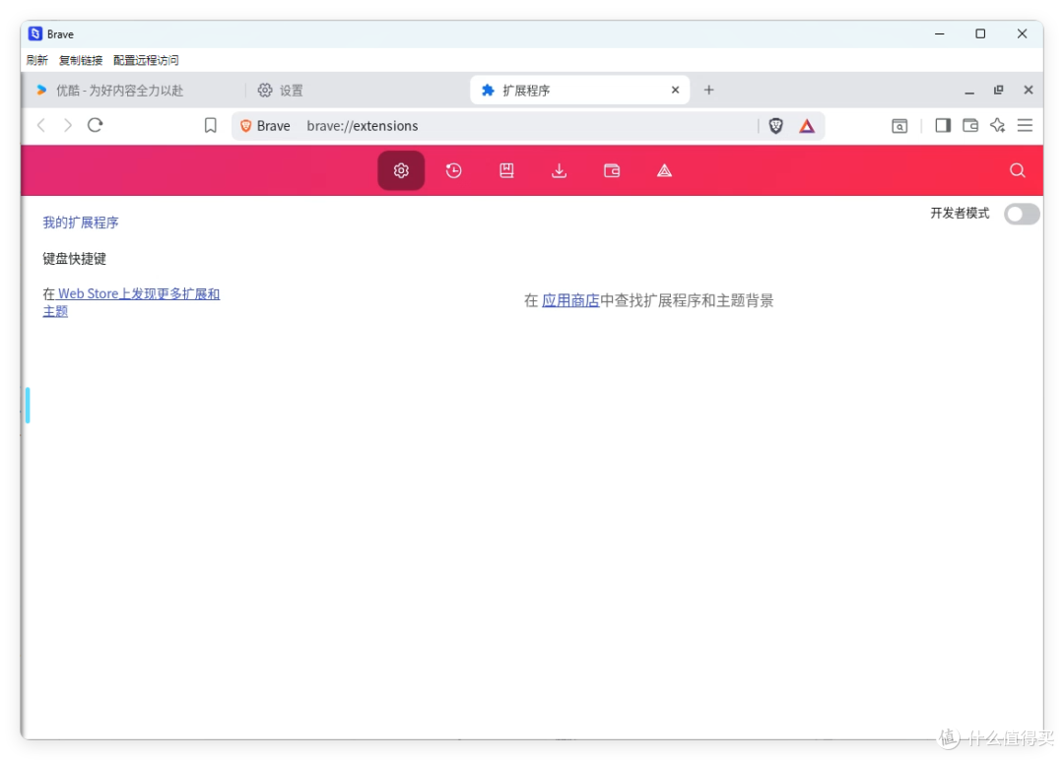Open Brave Wallet from browser toolbar

pyautogui.click(x=970, y=125)
